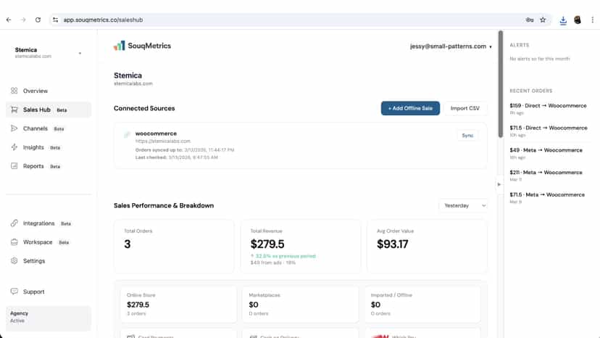Open the $71.5 Meta Woocommerce recent order
600x338 pixels.
548,198
